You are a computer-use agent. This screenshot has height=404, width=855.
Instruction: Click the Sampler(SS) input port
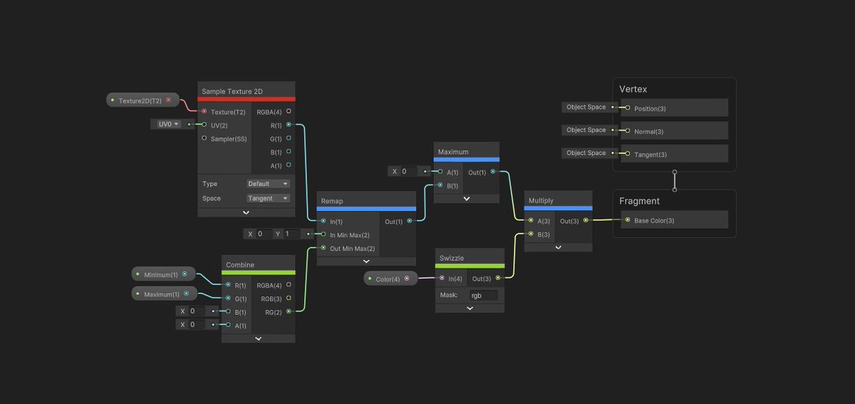[x=204, y=139]
